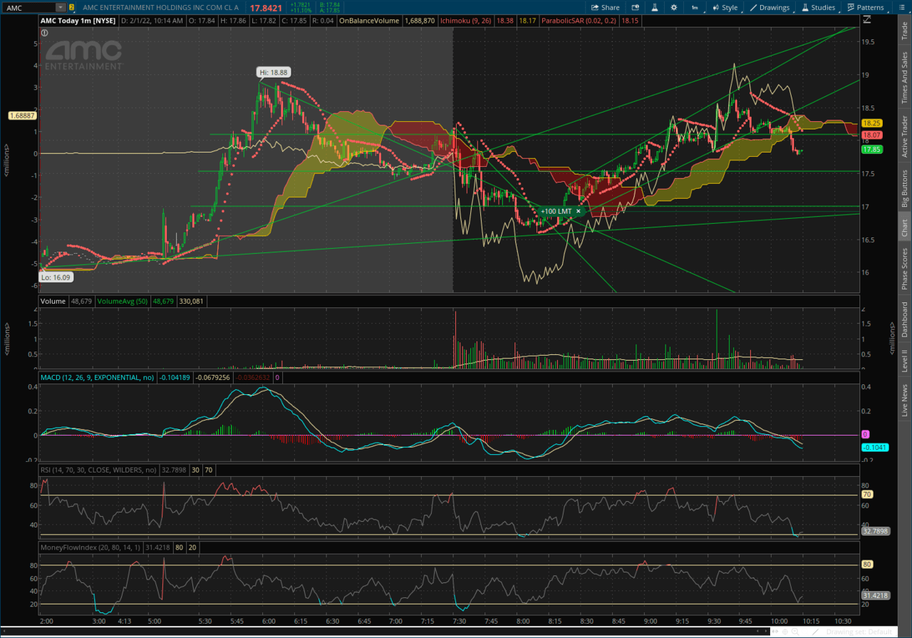
Task: Open the Style dropdown menu
Action: (x=725, y=7)
